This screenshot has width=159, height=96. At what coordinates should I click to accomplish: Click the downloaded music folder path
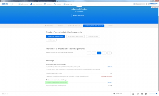(x=57, y=82)
